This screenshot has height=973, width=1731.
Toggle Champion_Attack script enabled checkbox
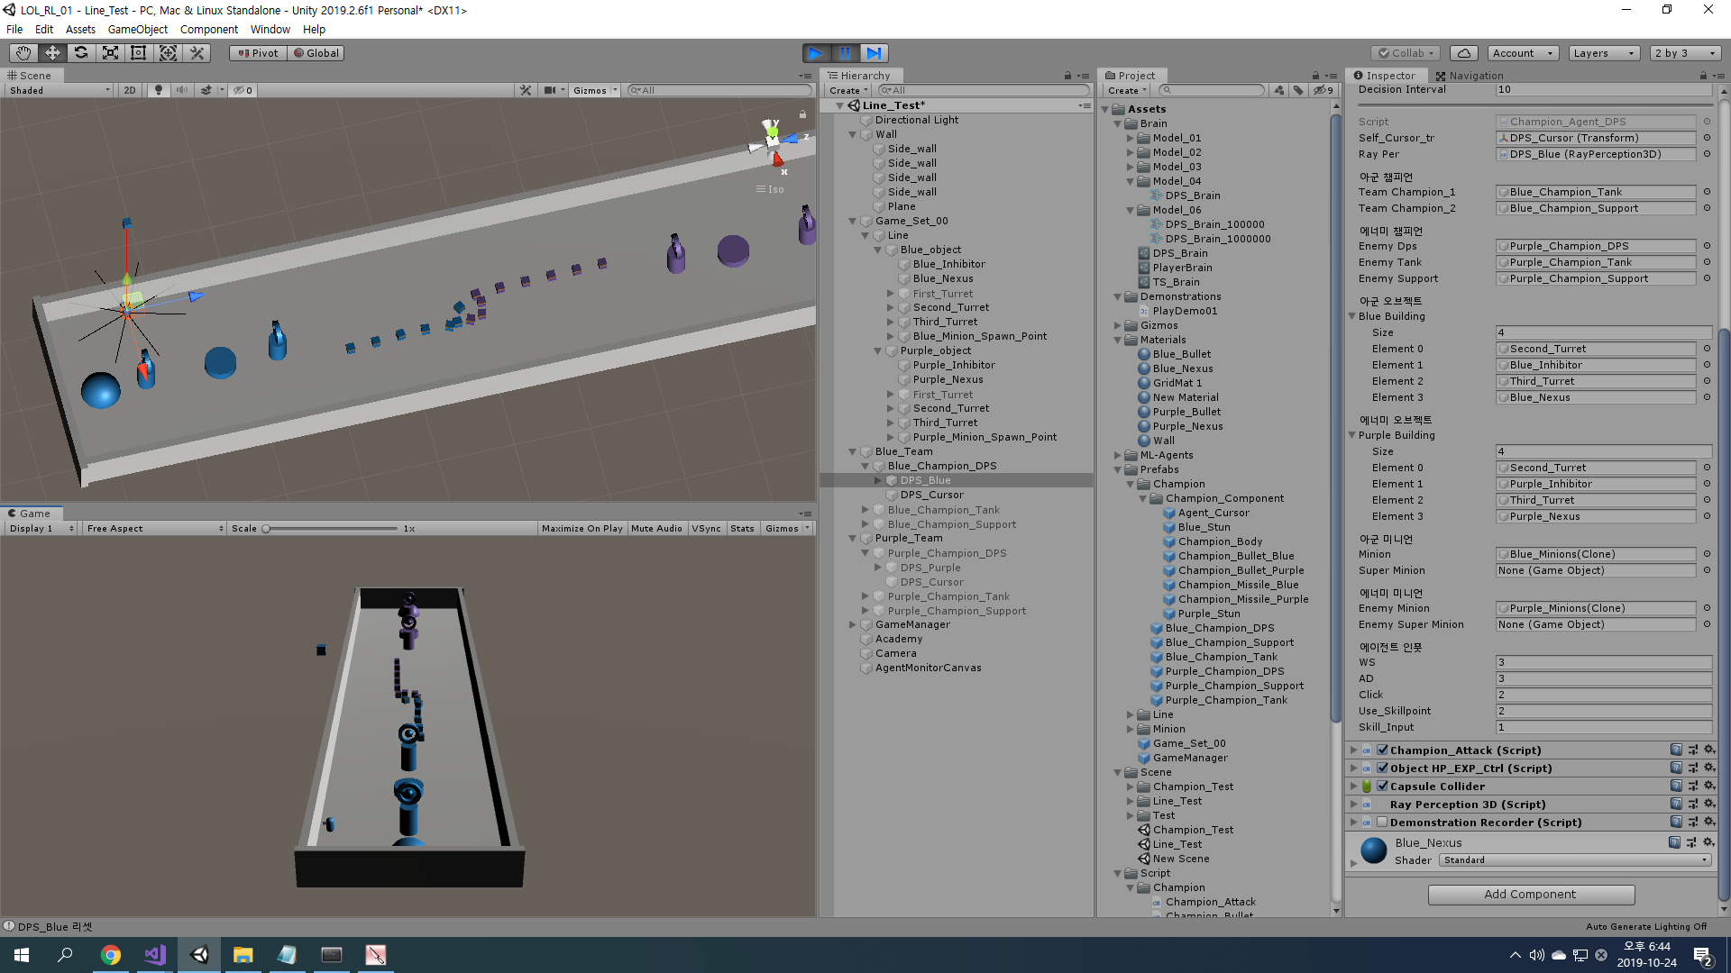(x=1382, y=750)
